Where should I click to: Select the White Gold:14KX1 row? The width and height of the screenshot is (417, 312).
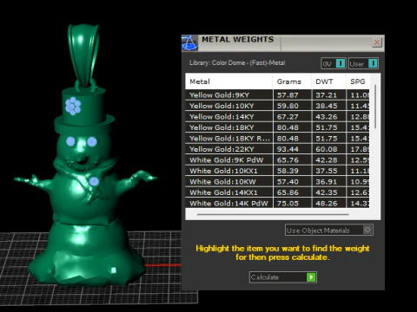(x=277, y=192)
